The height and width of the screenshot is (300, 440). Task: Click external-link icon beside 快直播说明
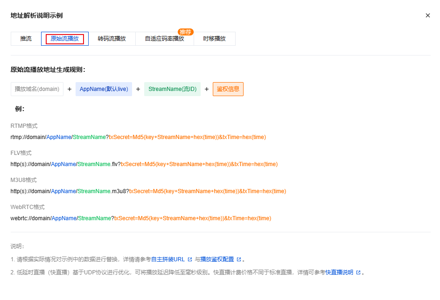358,272
